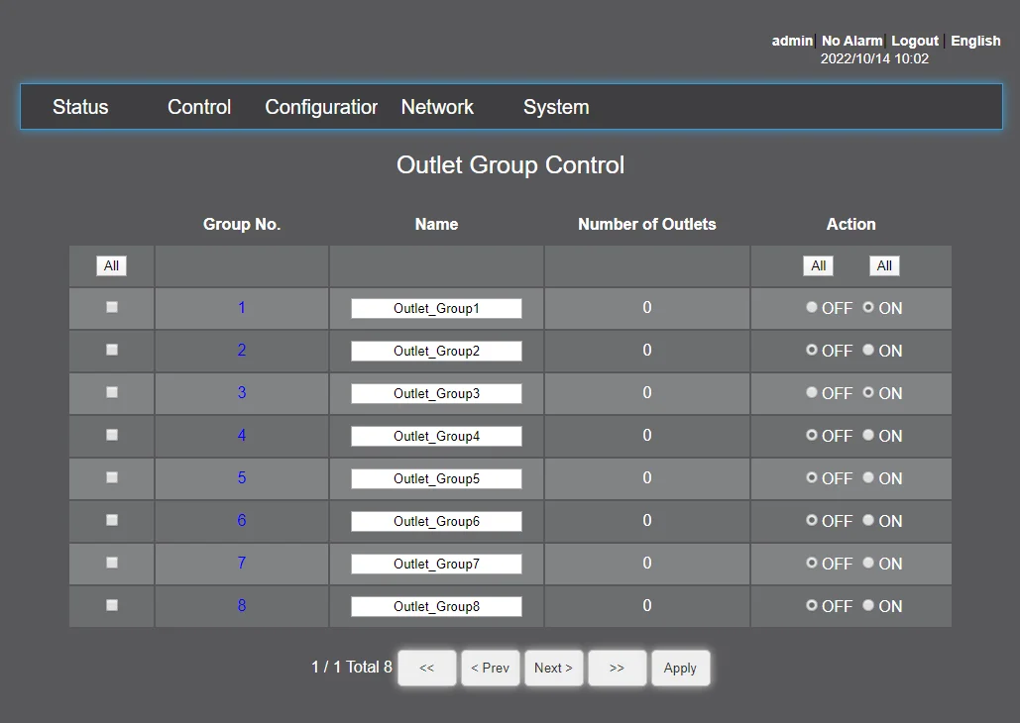Click the Logout link
The image size is (1020, 723).
pos(914,41)
